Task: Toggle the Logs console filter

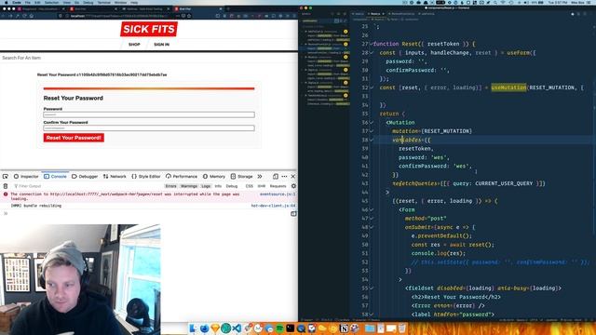Action: pyautogui.click(x=206, y=186)
